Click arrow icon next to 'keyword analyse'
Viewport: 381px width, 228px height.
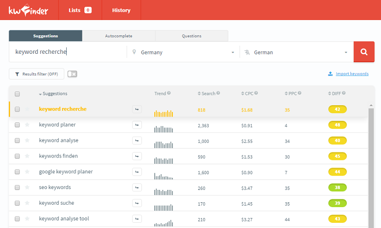(x=137, y=140)
